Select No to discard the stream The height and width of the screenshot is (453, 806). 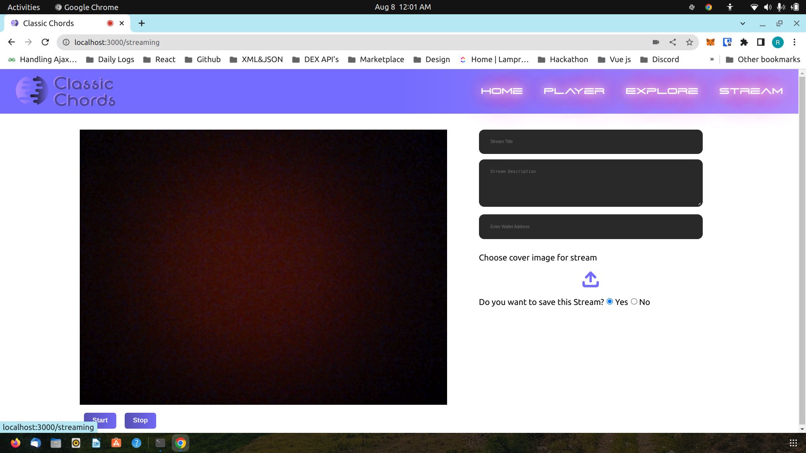pos(633,302)
